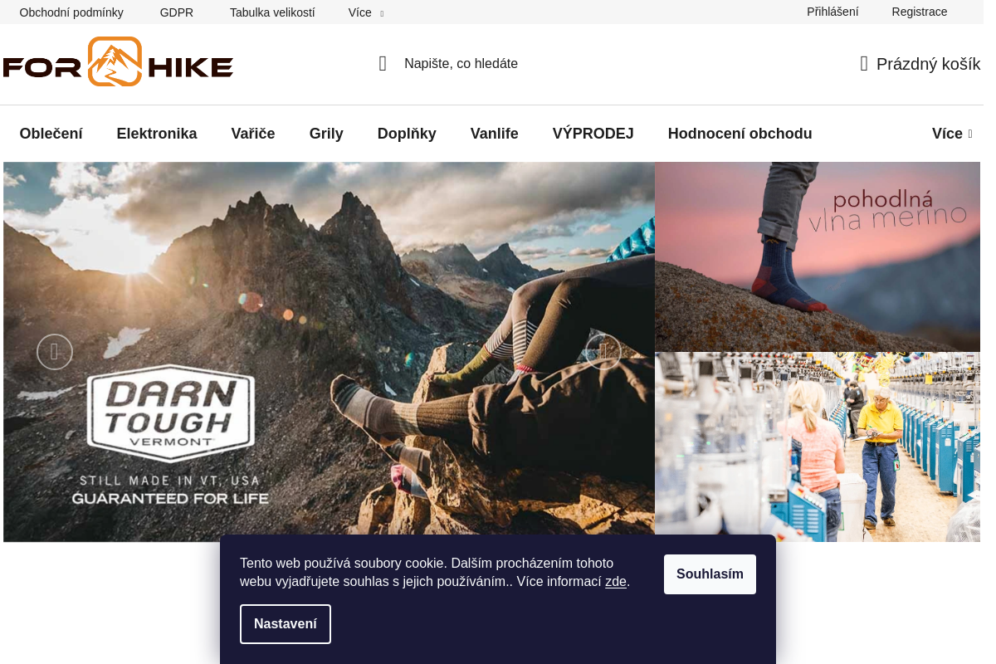Click the zde cookie info link
Viewport: 996px width, 664px height.
(616, 582)
